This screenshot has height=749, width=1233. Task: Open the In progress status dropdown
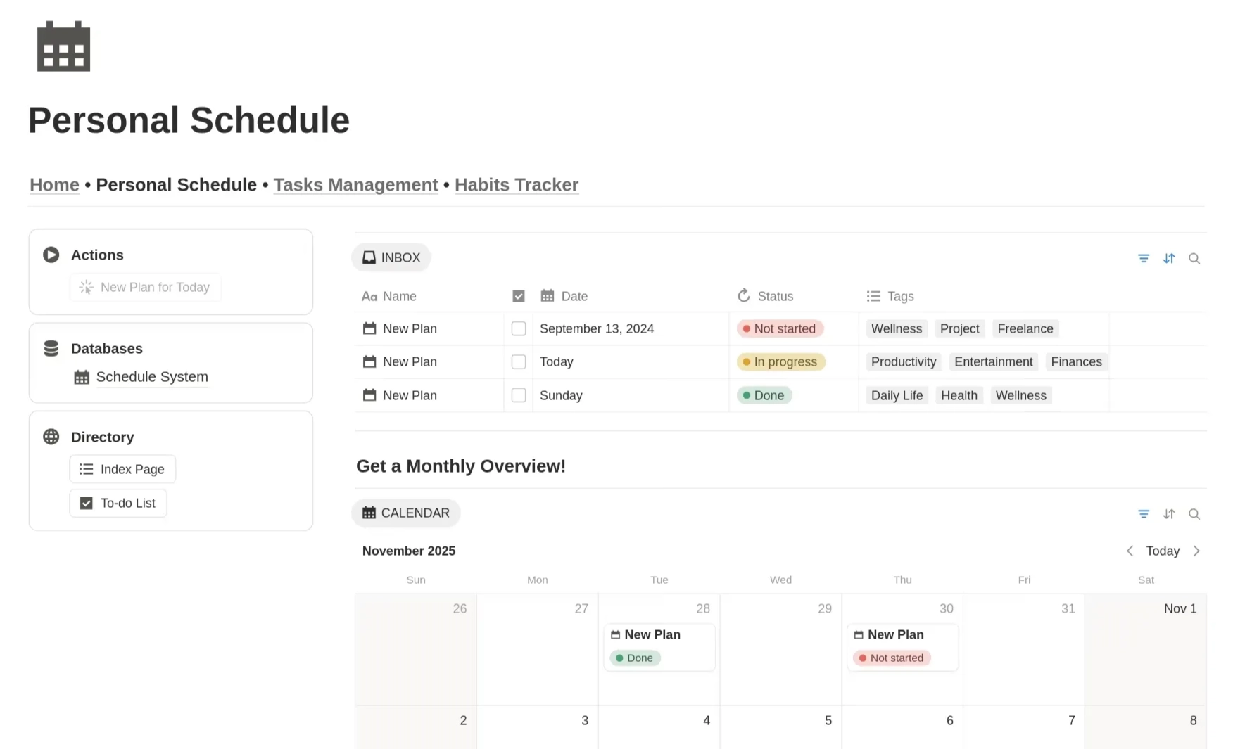tap(780, 361)
